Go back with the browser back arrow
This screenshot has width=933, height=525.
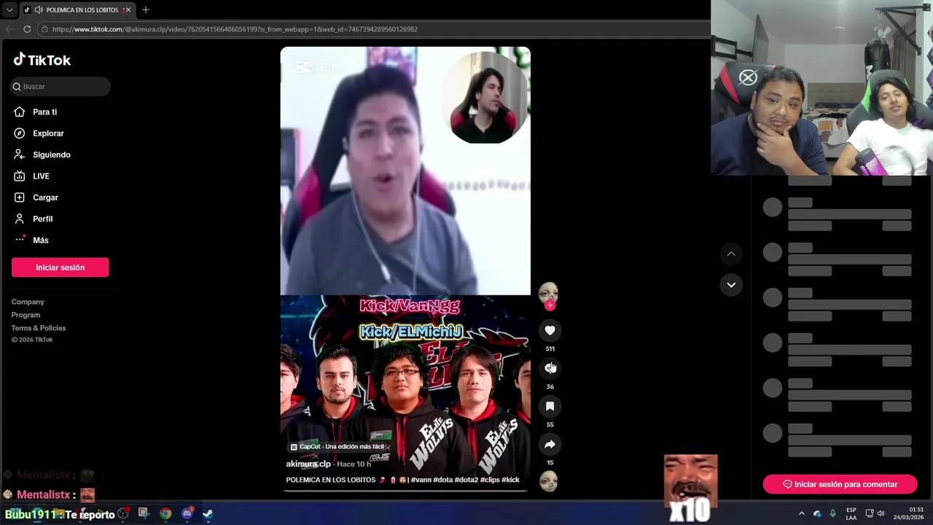(x=9, y=29)
